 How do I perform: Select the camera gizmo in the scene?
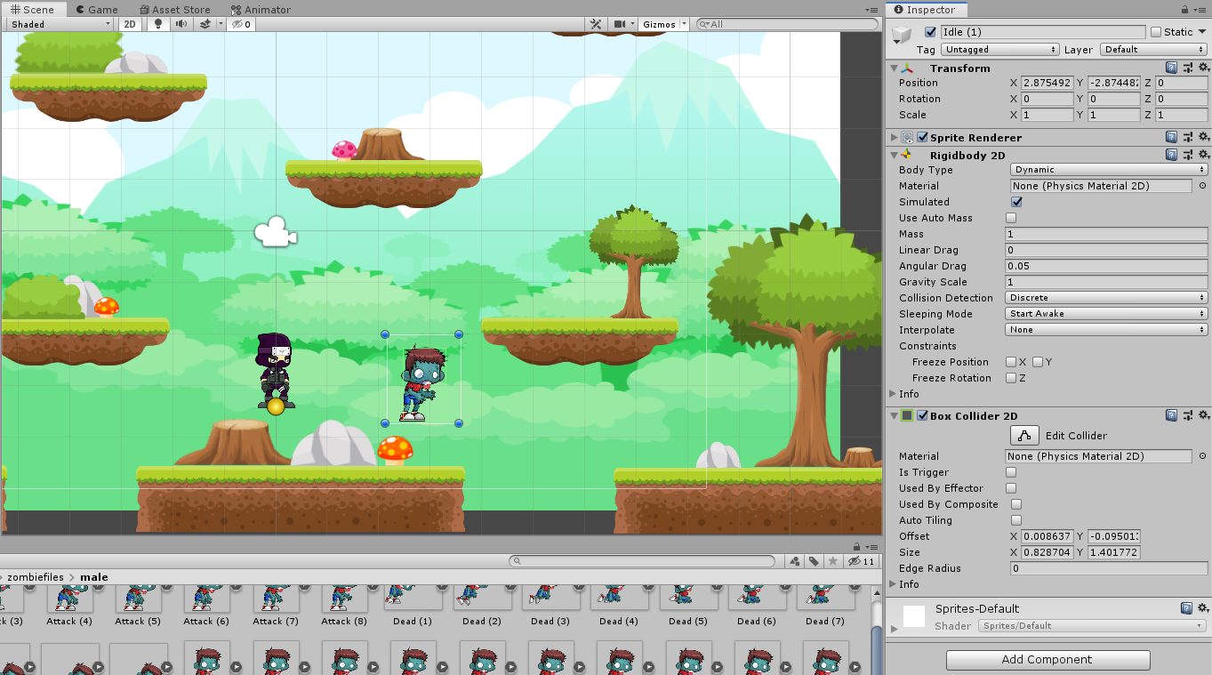pos(275,232)
